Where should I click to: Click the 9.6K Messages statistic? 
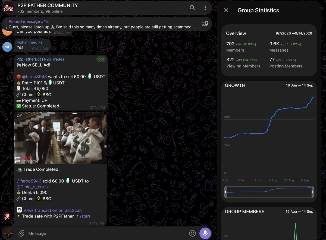pos(285,47)
